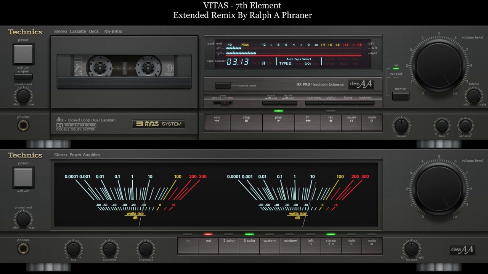Choose the 3 color meter mode

[x=249, y=246]
